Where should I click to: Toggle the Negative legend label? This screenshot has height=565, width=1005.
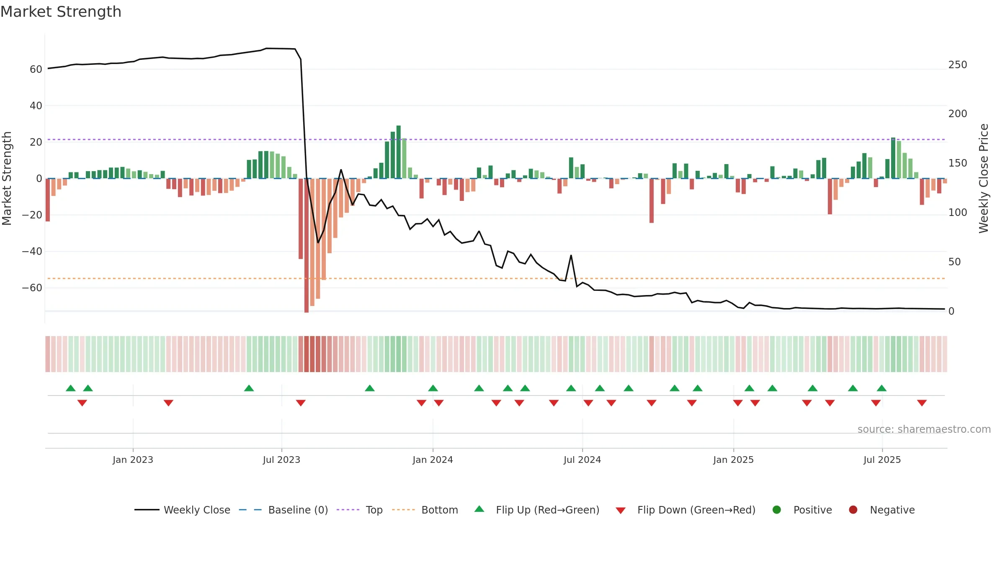point(892,510)
